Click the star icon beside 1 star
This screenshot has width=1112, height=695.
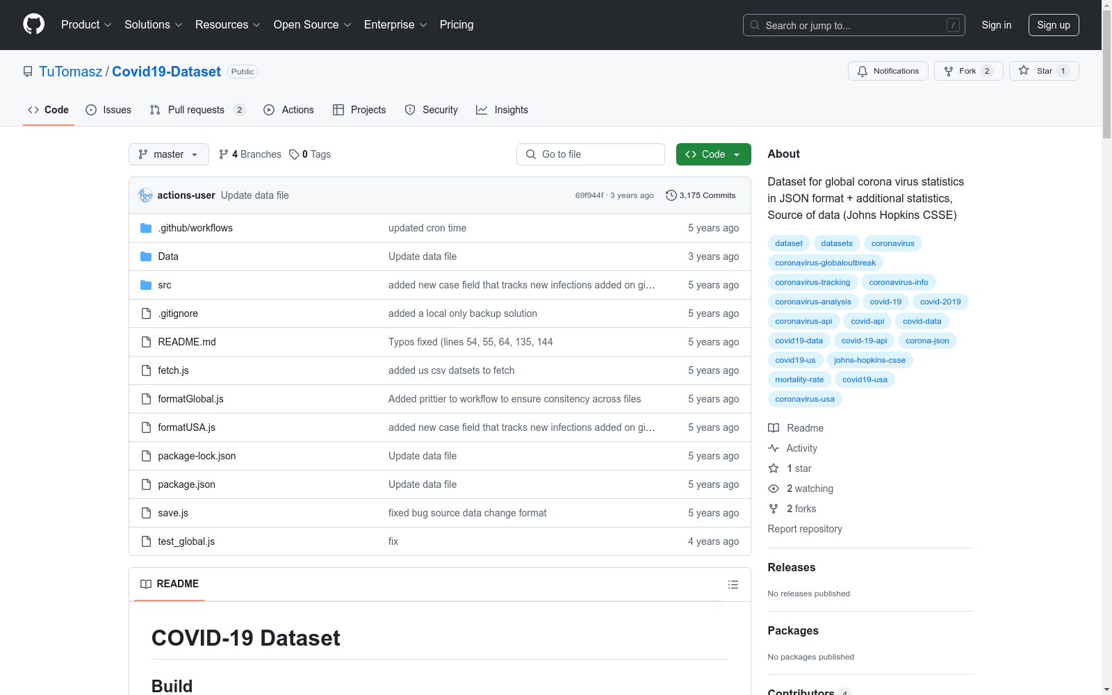[x=774, y=468]
